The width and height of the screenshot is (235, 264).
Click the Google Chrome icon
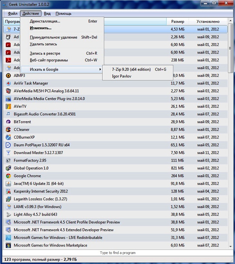tap(8, 176)
